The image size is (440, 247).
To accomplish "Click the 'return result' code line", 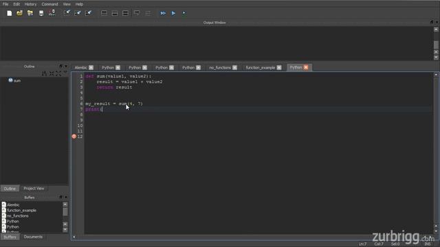I will pyautogui.click(x=114, y=87).
